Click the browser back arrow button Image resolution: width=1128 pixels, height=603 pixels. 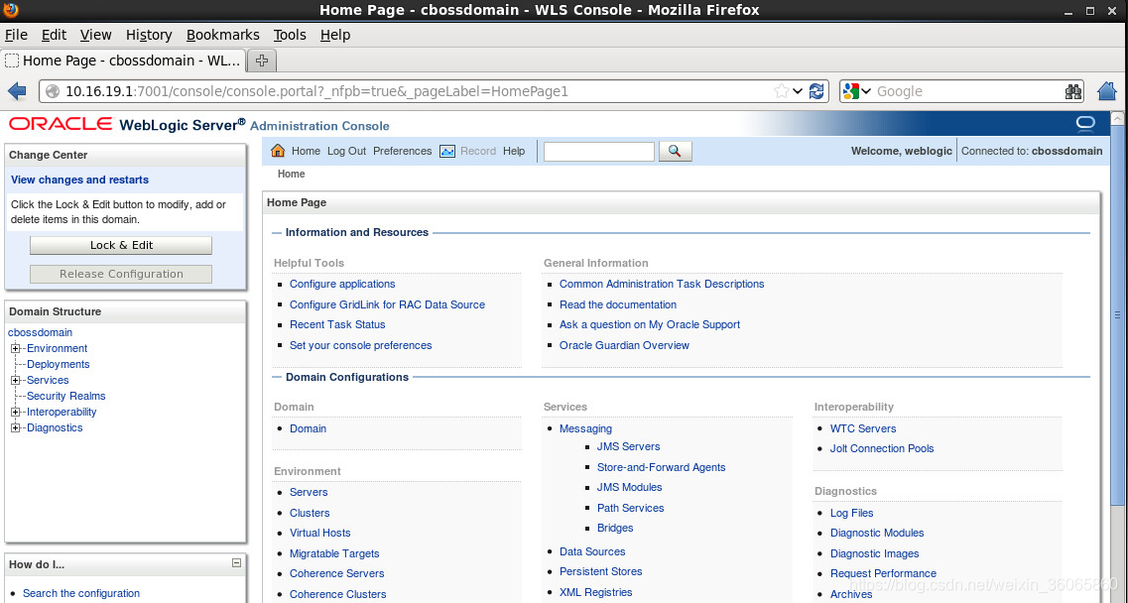pyautogui.click(x=17, y=91)
